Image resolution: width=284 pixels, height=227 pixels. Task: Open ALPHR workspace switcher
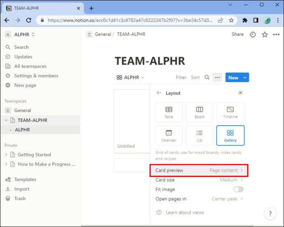click(20, 34)
